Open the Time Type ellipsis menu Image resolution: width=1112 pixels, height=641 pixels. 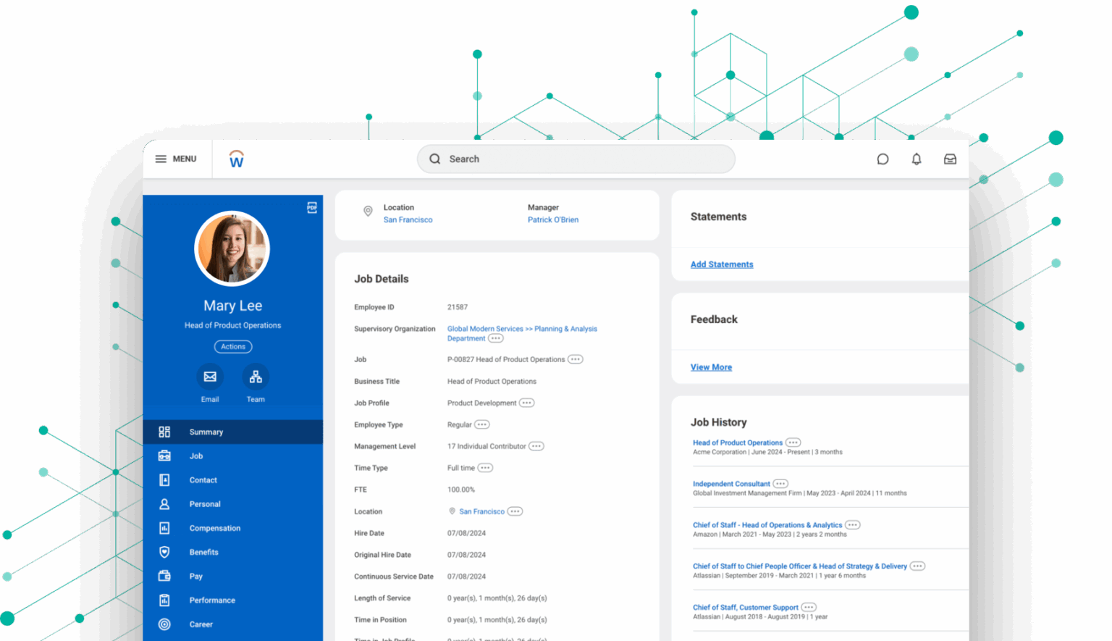pos(484,468)
